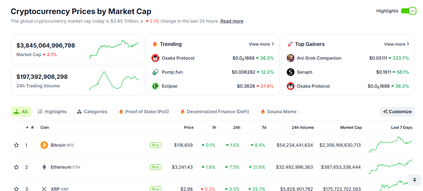
Task: Click the Ethereum diamond icon
Action: coord(44,167)
